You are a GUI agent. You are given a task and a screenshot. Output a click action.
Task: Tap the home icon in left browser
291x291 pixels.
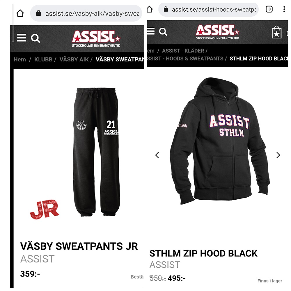pos(20,13)
